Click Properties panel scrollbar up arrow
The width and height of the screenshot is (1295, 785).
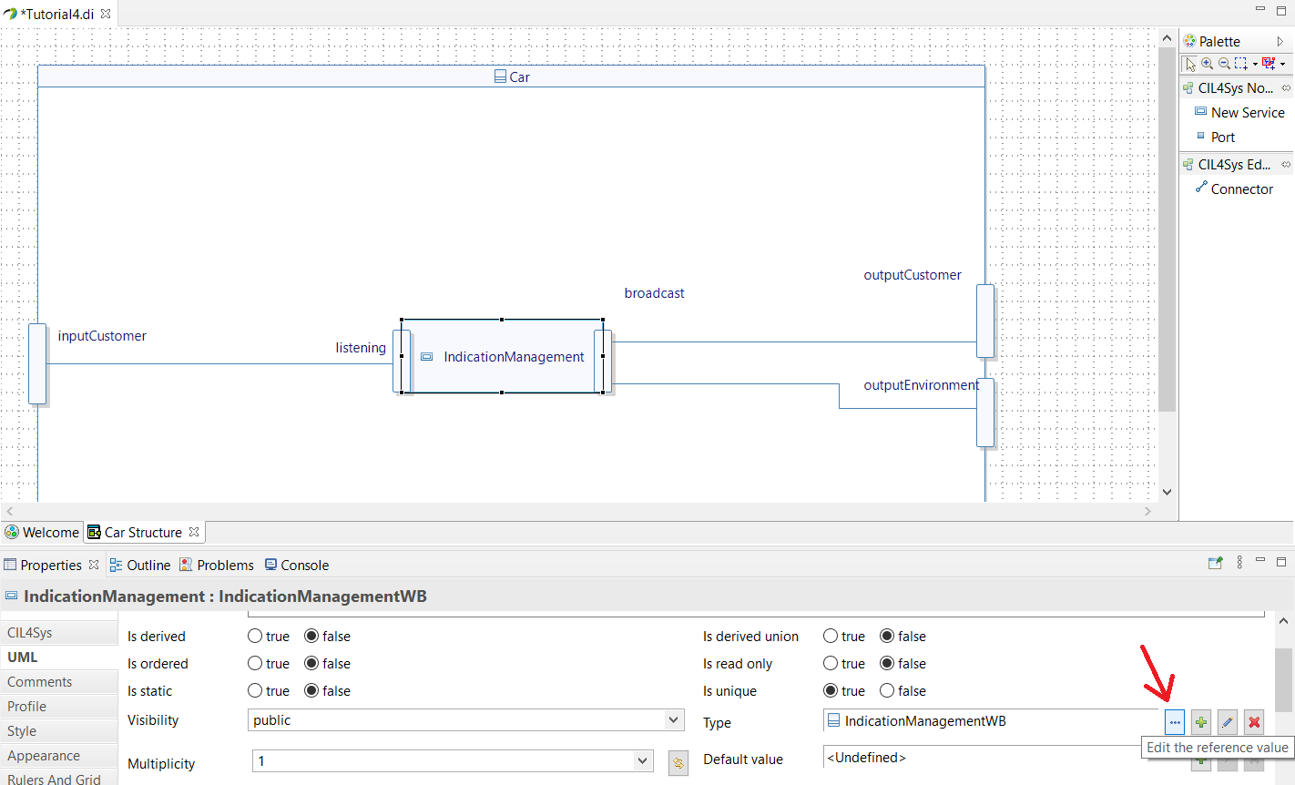click(1283, 621)
